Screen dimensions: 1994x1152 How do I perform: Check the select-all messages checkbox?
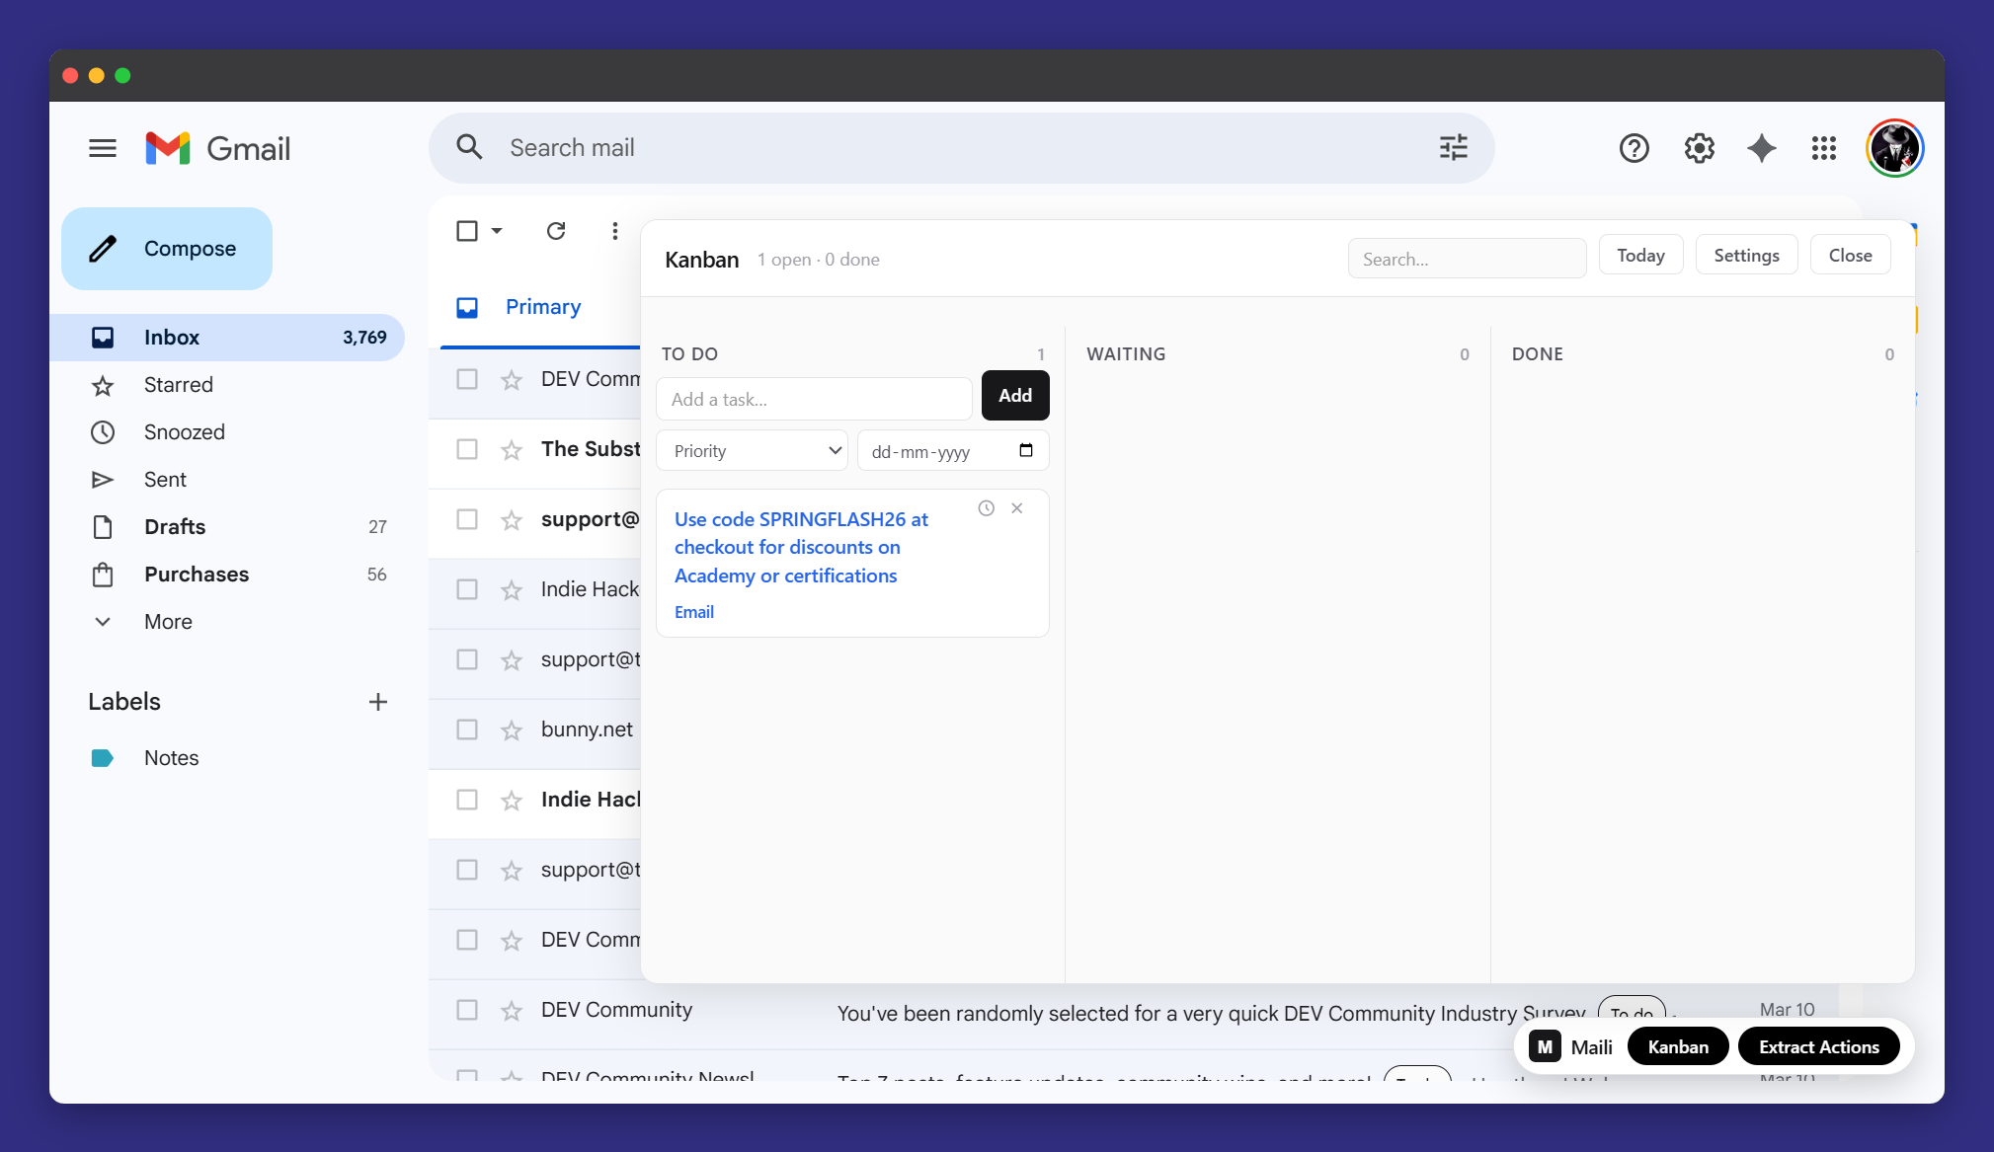tap(466, 230)
